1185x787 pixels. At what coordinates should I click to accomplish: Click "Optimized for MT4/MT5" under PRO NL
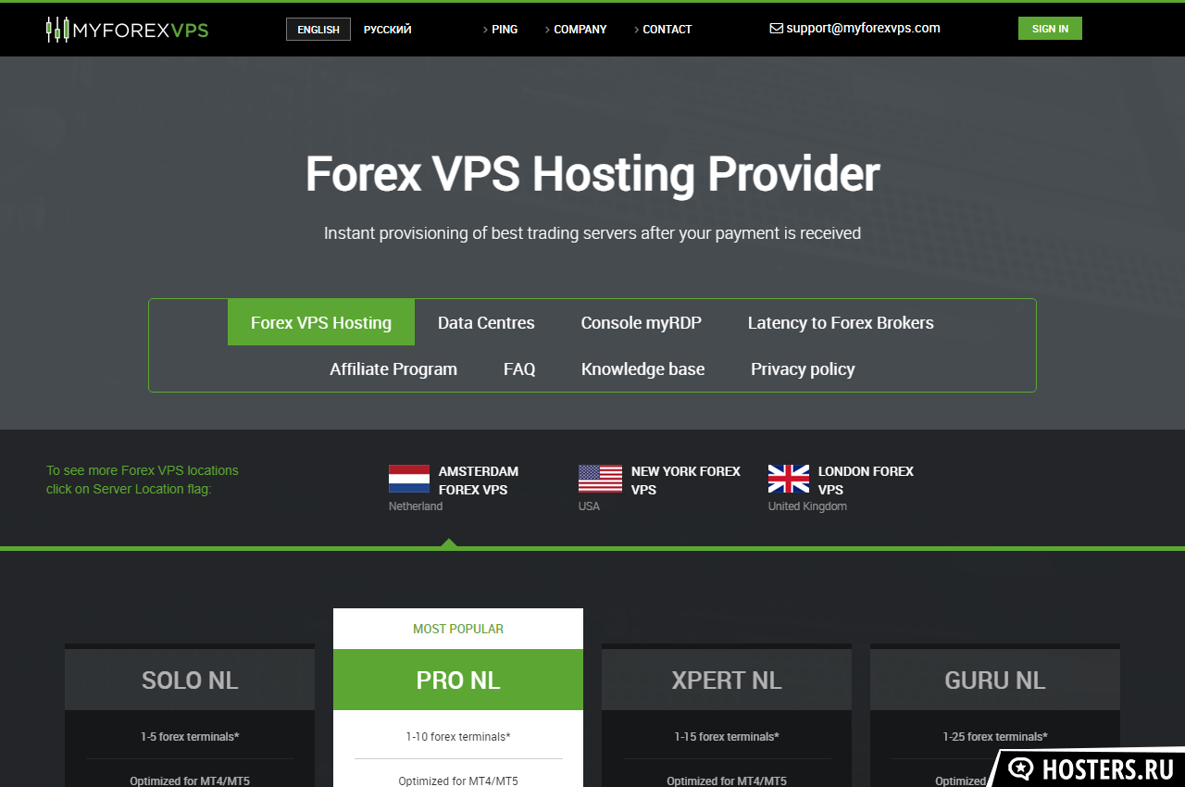click(x=458, y=781)
